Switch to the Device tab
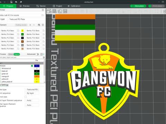This screenshot has width=166, height=124. (41, 6)
